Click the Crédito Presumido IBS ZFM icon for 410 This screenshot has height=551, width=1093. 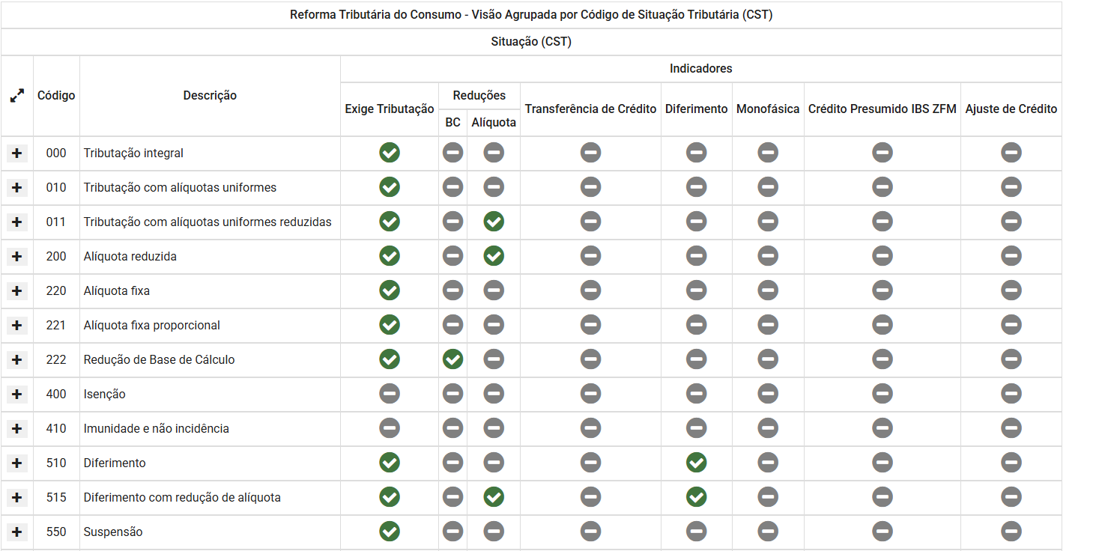pos(882,428)
